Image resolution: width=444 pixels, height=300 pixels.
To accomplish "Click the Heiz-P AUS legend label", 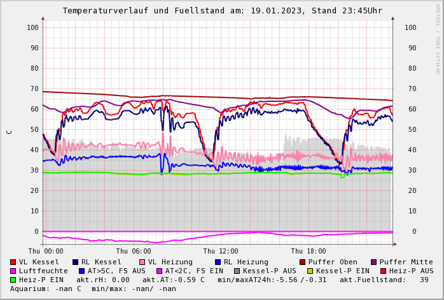I will pyautogui.click(x=411, y=271).
